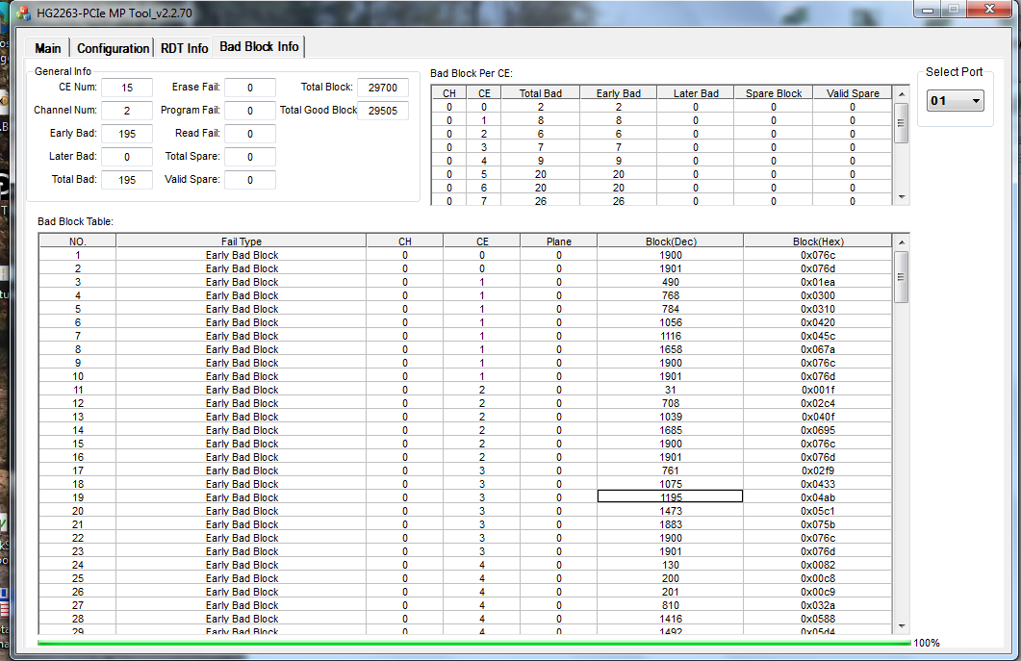Viewport: 1021px width, 661px height.
Task: Switch to the Main tab
Action: point(47,48)
